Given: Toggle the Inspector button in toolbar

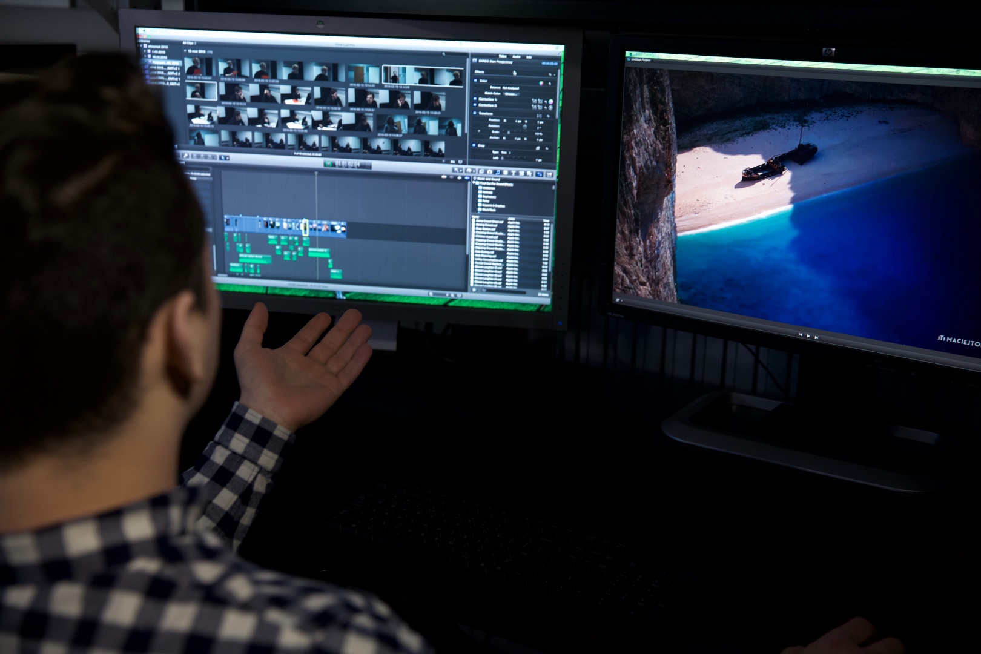Looking at the screenshot, I should 540,174.
